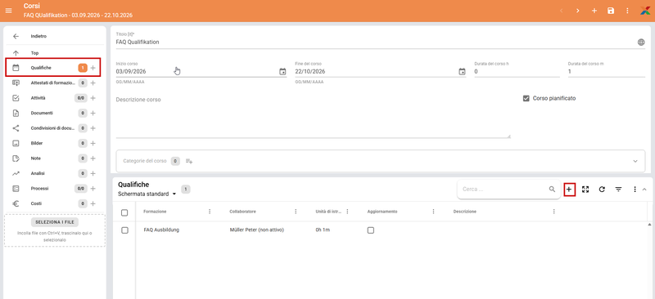Click the SELEZIONA I FILE button
The width and height of the screenshot is (655, 299).
(55, 222)
